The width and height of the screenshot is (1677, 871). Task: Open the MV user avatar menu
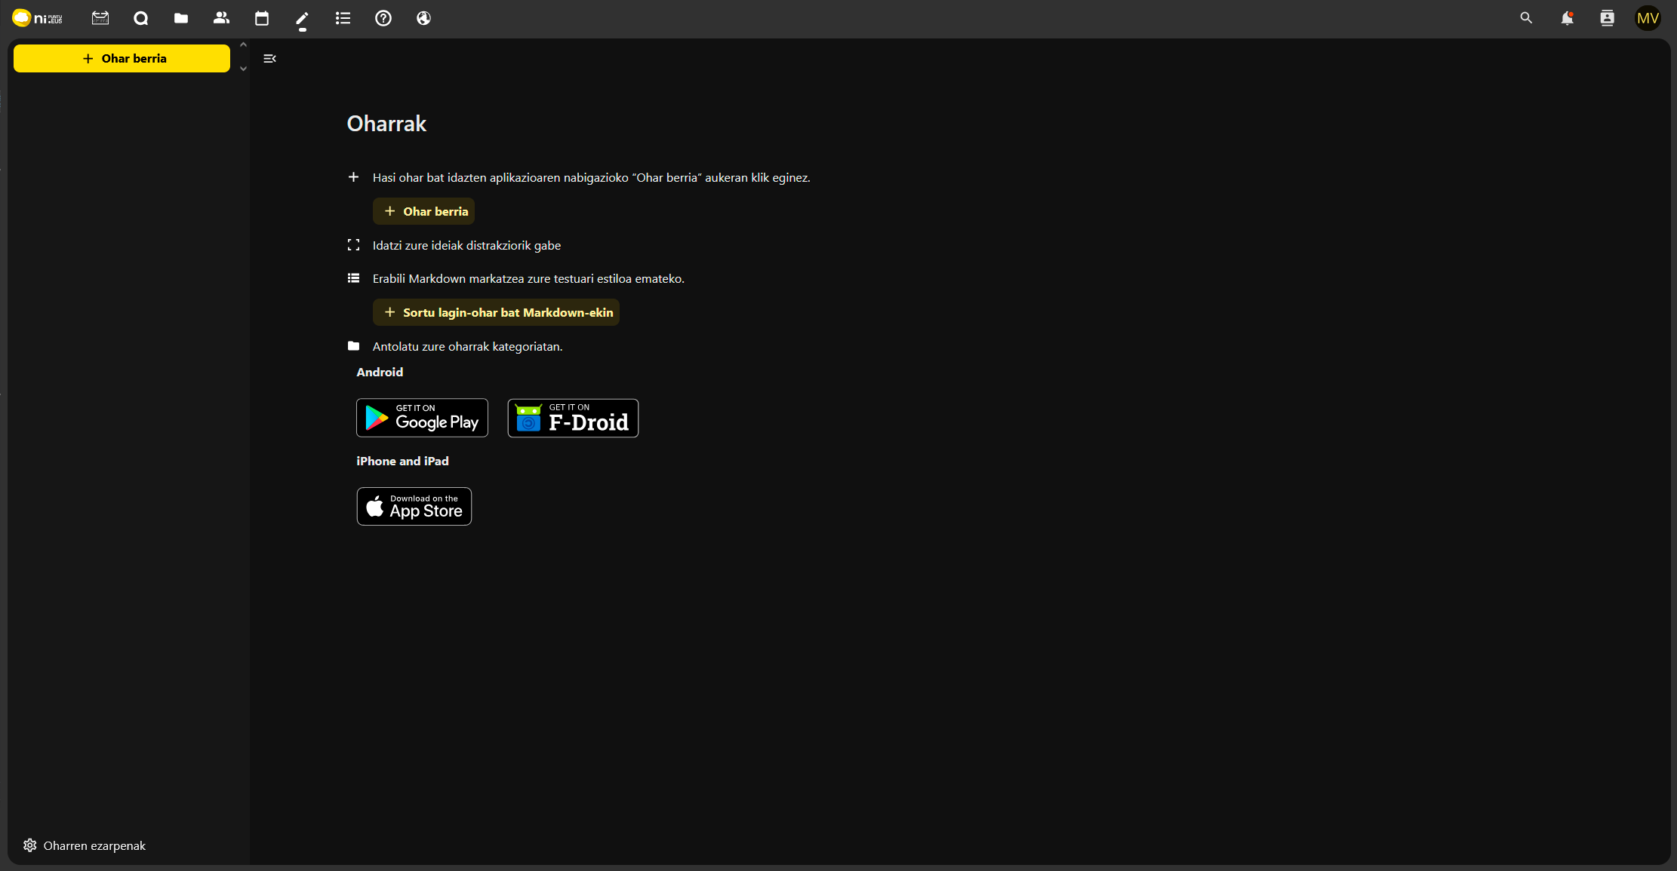(1648, 18)
